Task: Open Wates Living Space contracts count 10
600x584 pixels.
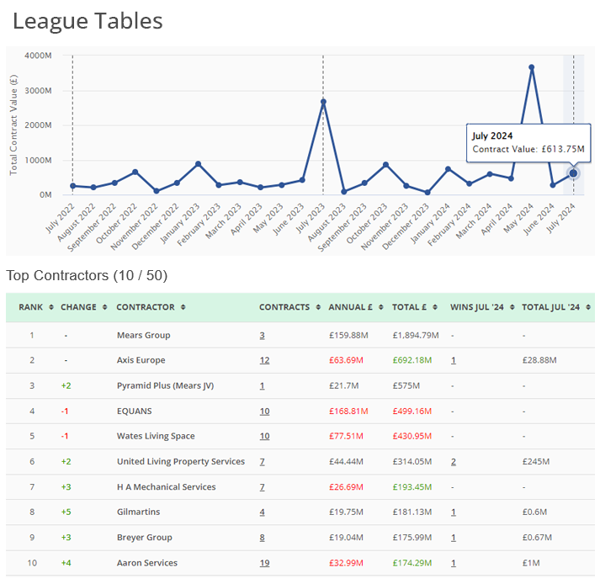Action: (x=264, y=436)
